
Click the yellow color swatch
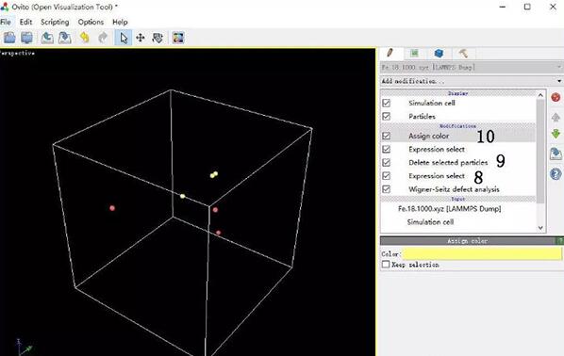pyautogui.click(x=482, y=254)
